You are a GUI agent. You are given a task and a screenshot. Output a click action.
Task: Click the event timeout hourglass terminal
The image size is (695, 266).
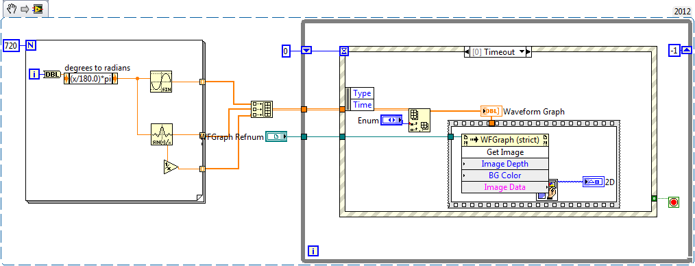(344, 51)
